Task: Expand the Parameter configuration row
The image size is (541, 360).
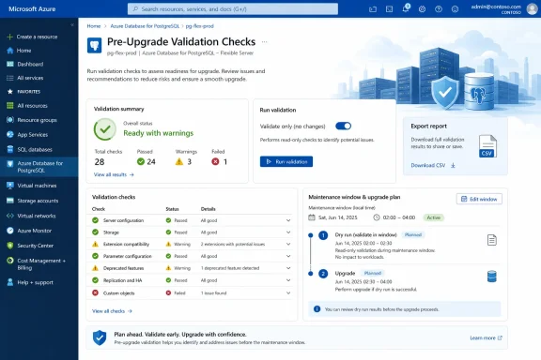Action: (x=288, y=256)
